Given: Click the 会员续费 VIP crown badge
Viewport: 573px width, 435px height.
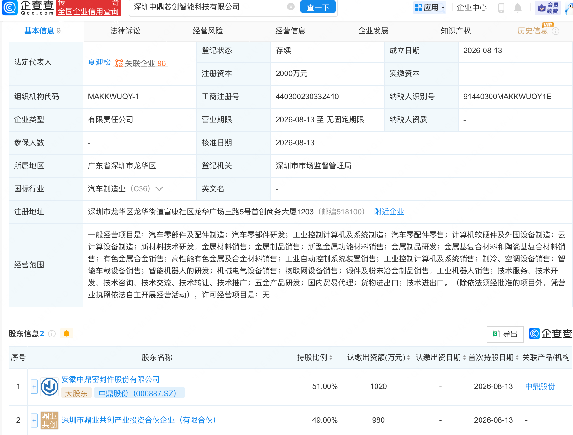Looking at the screenshot, I should (x=548, y=8).
